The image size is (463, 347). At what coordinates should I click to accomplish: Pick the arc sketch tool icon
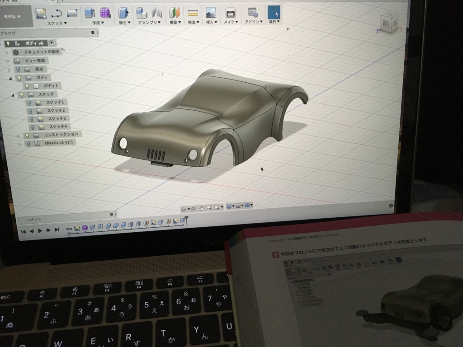point(57,13)
